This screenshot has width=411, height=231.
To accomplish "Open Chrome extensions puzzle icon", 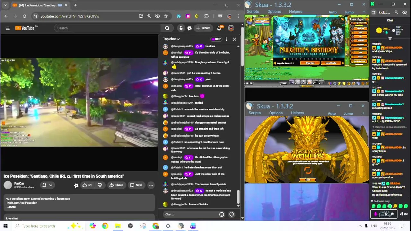I will point(206,16).
